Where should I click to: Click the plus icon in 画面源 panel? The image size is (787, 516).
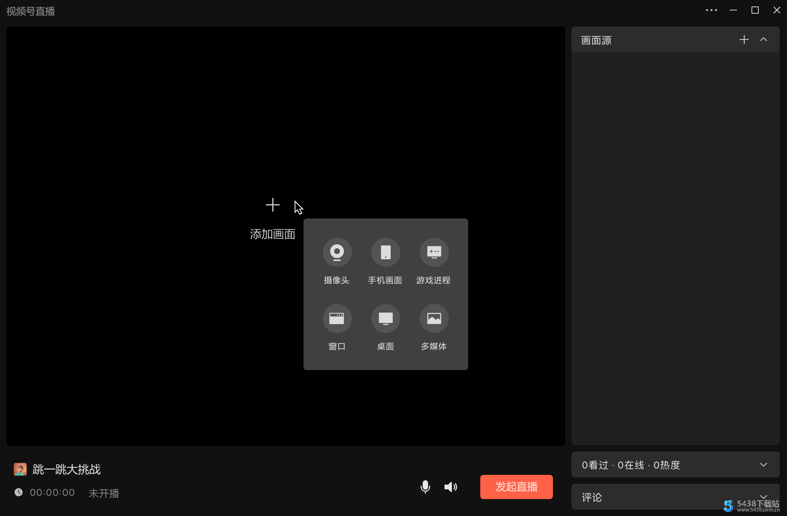744,40
